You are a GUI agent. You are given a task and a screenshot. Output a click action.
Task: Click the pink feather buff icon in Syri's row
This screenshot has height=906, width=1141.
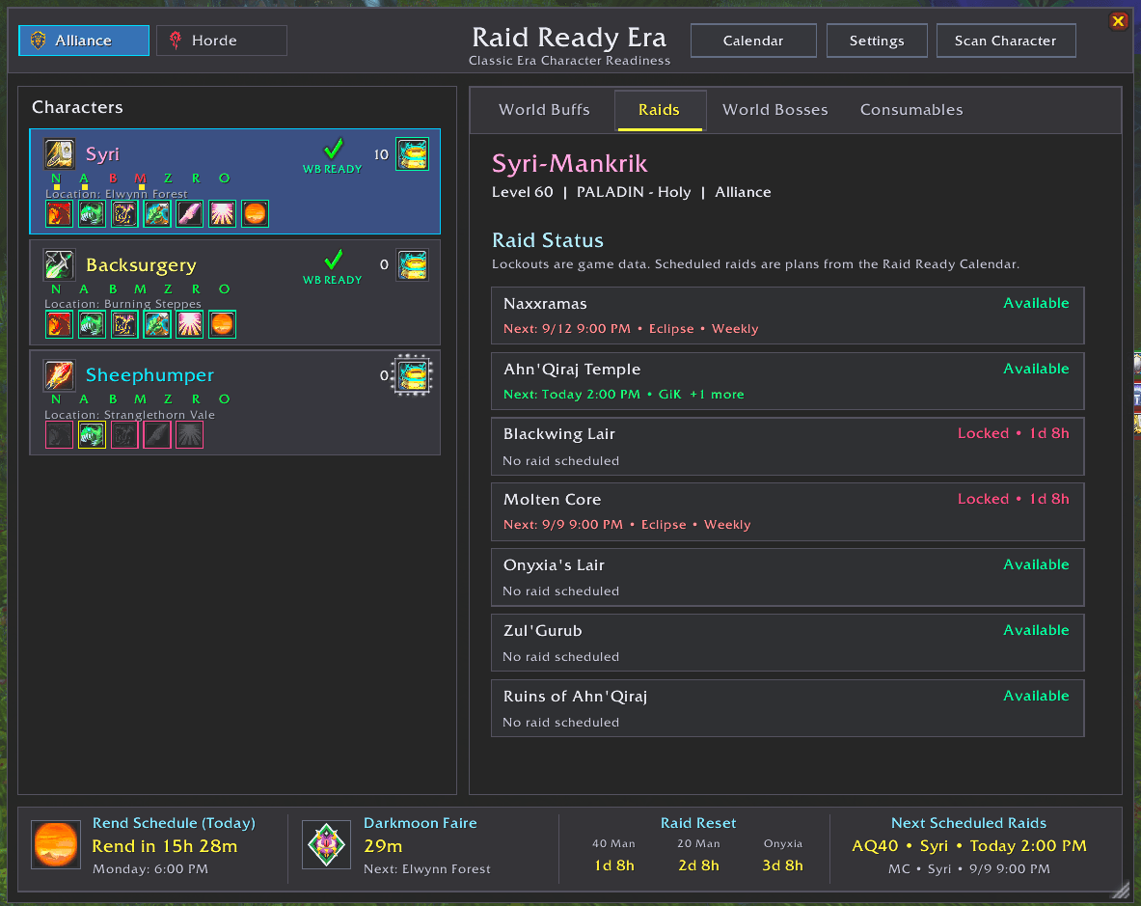[x=189, y=214]
